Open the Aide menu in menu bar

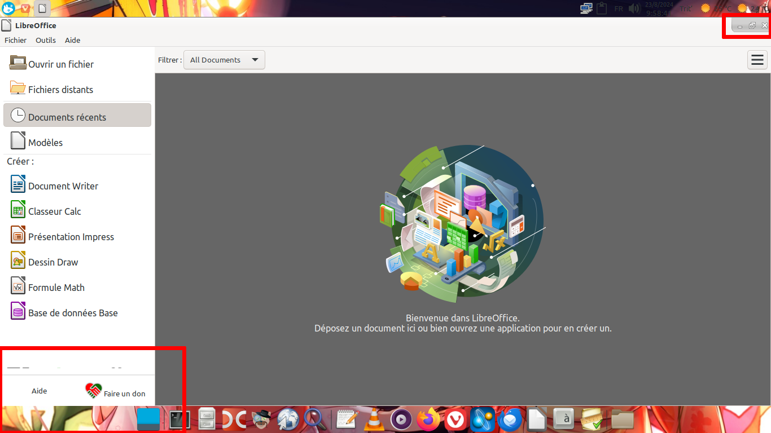point(72,40)
